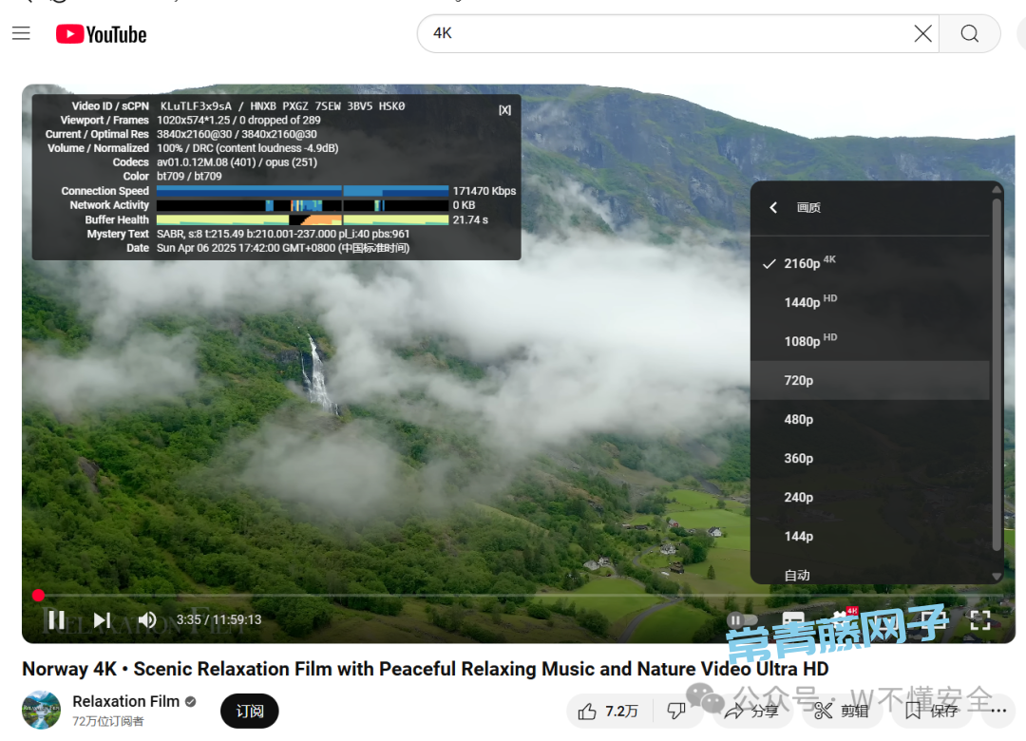Screen dimensions: 1026x741
Task: Open the more actions ellipsis menu
Action: pyautogui.click(x=997, y=711)
